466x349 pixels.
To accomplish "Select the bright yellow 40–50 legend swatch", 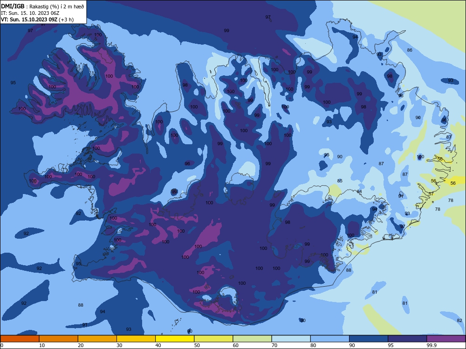I will pos(175,339).
